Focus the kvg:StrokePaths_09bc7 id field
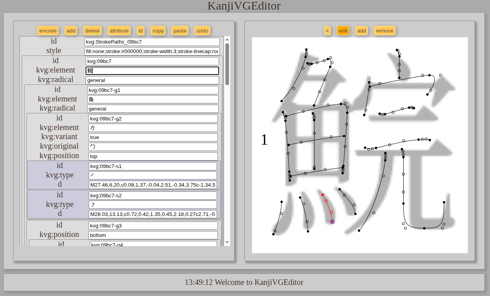The image size is (490, 296). 152,42
